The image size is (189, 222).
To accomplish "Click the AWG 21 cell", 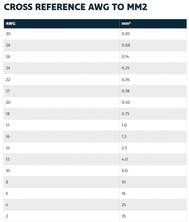I will click(x=8, y=91).
